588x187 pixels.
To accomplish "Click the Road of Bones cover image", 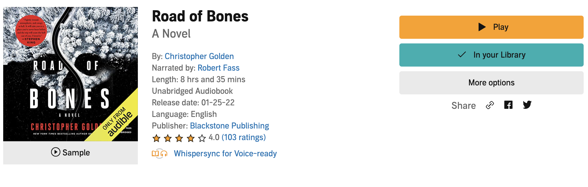I will [71, 74].
